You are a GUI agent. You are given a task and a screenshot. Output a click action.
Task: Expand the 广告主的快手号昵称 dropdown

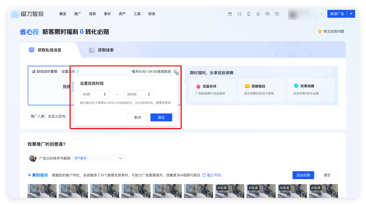click(120, 158)
